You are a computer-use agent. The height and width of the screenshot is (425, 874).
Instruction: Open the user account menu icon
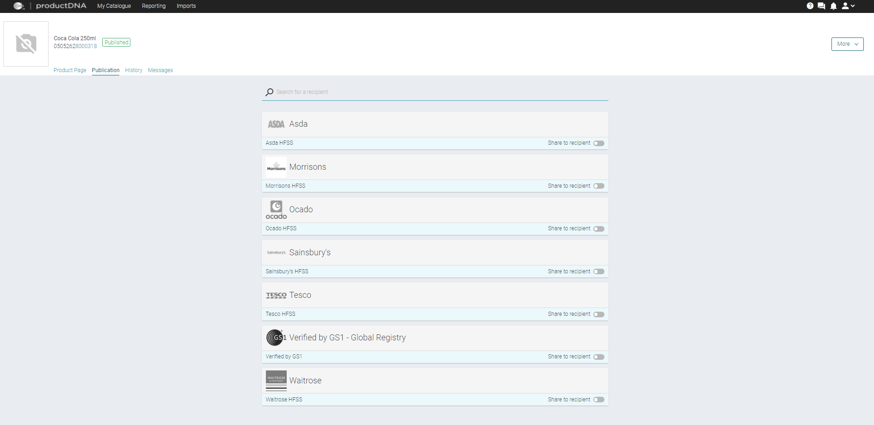[x=848, y=6]
